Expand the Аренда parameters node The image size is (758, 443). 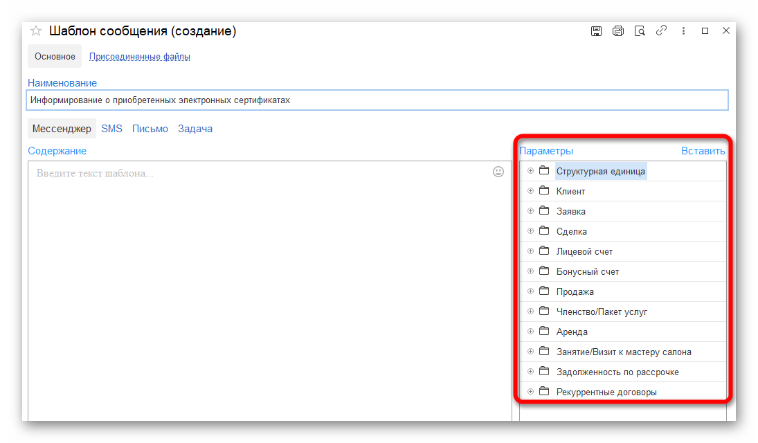pyautogui.click(x=530, y=332)
